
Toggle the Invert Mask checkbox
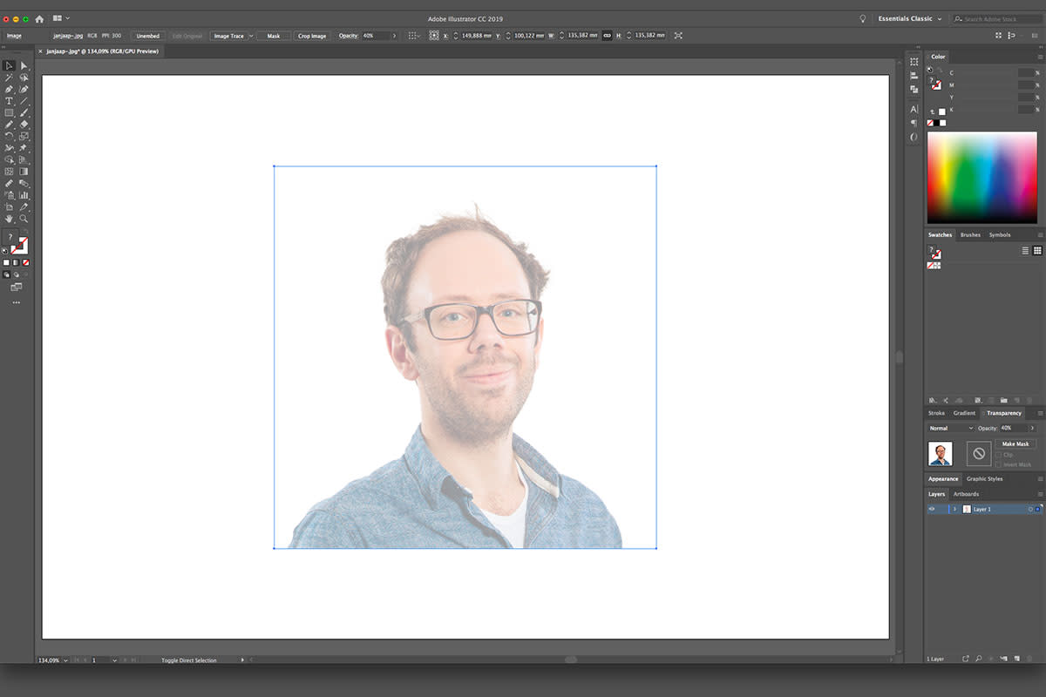998,464
